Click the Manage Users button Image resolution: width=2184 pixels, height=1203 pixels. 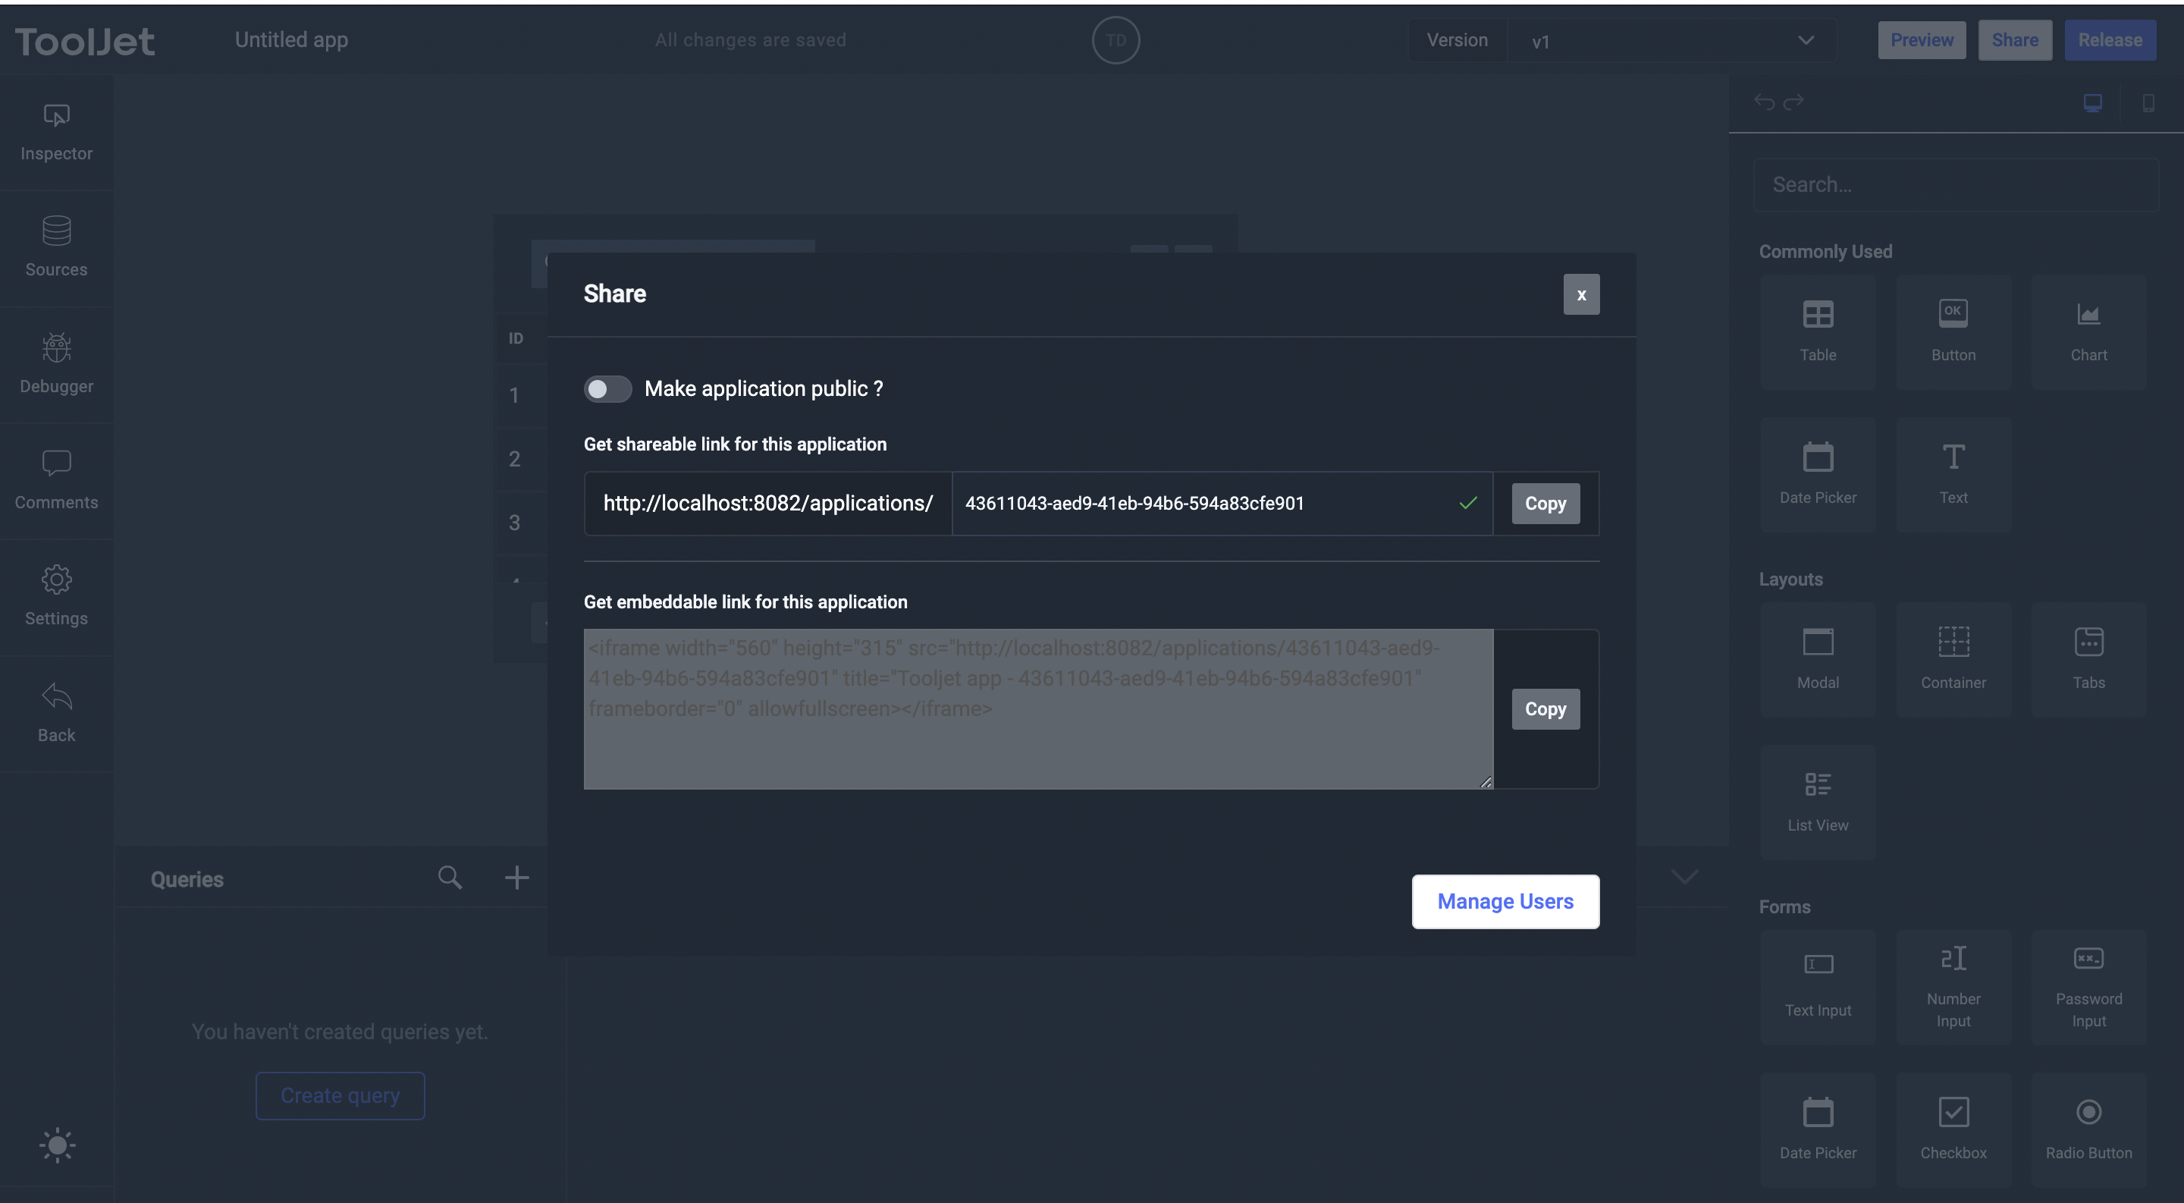[1504, 901]
